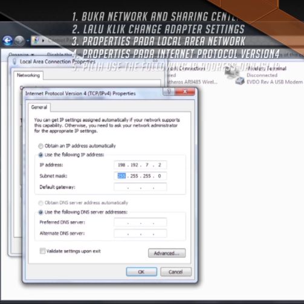Click the breadcrumb arrow in address bar
This screenshot has width=304, height=304.
pos(43,40)
